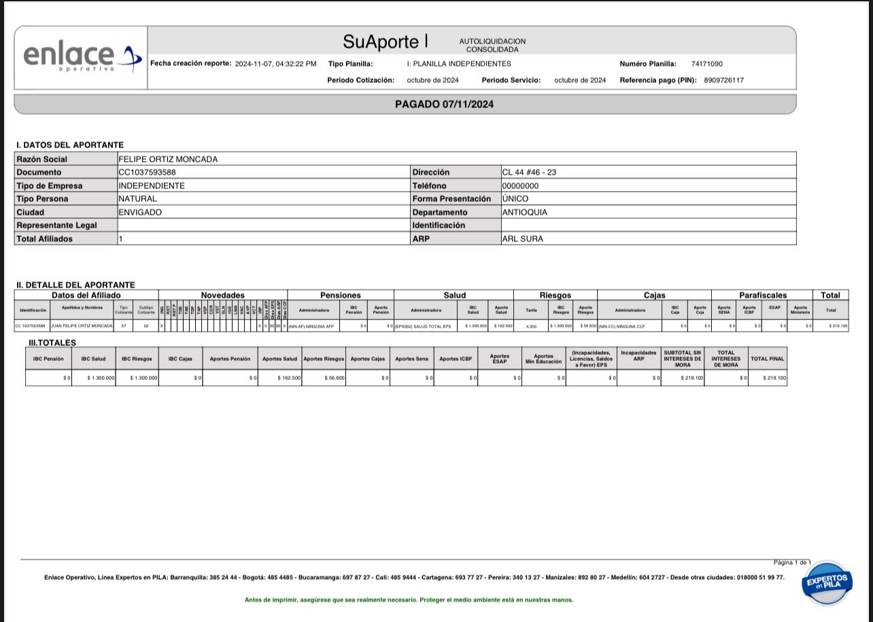Click the Documento value CC1037593588

[147, 173]
